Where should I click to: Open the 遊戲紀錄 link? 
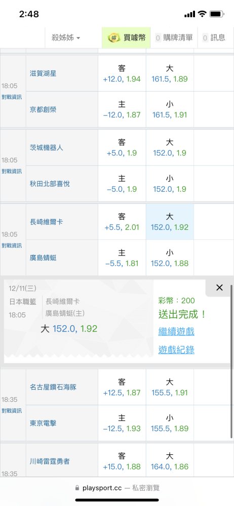tap(176, 350)
